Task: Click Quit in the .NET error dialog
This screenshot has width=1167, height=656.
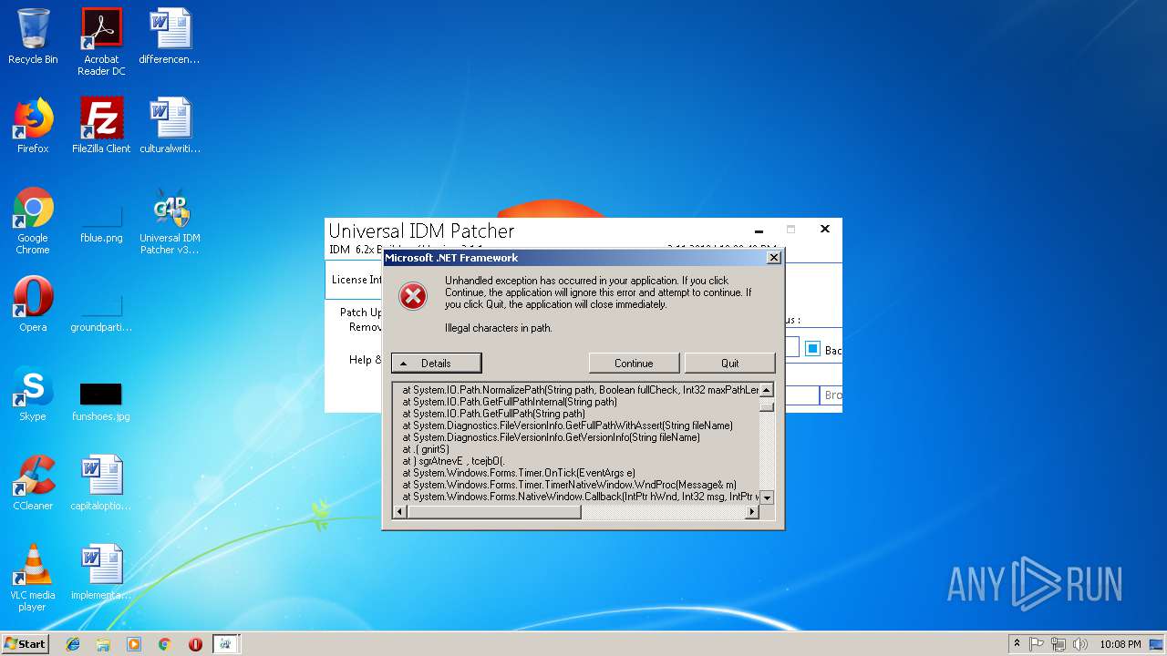Action: pyautogui.click(x=729, y=363)
